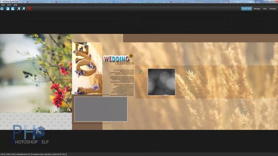
Task: Click the round blue refresh icon in toolbar
Action: [2, 9]
